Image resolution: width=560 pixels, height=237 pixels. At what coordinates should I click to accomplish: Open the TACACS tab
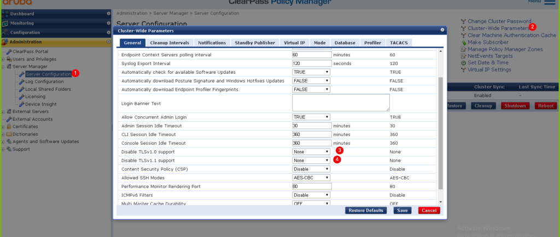(x=399, y=43)
